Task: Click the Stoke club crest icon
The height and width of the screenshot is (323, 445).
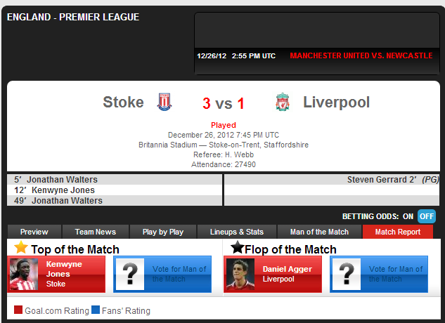Action: click(x=165, y=102)
